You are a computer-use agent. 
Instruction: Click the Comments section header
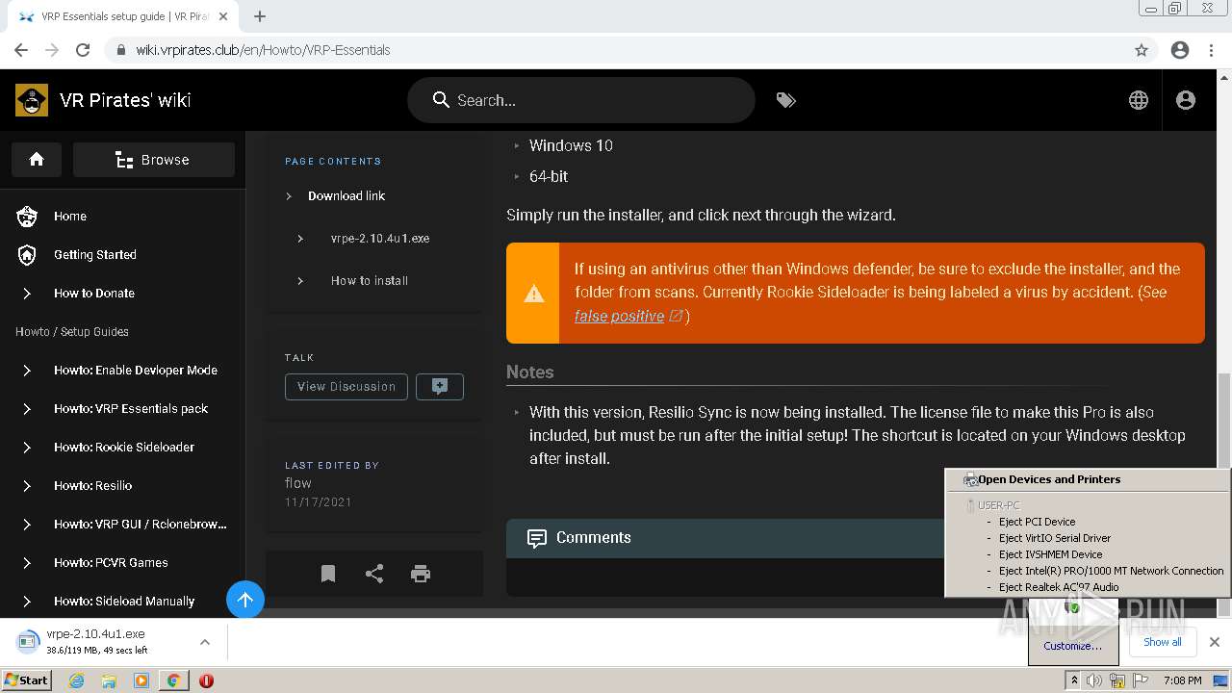[726, 538]
